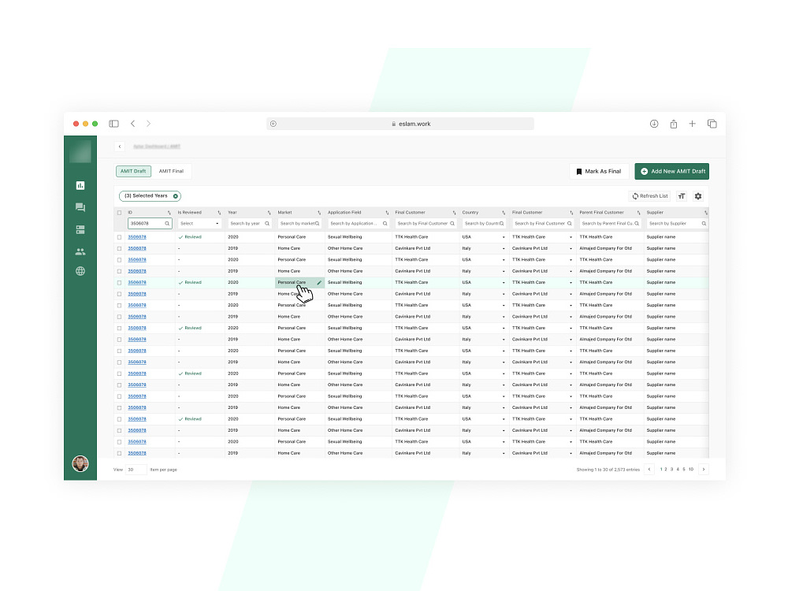The height and width of the screenshot is (591, 788).
Task: Switch to AMIT Draft tab
Action: pyautogui.click(x=133, y=171)
